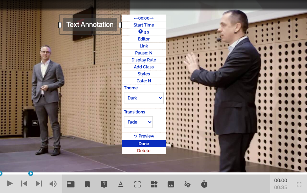Image resolution: width=307 pixels, height=193 pixels.
Task: Skip to next annotation marker
Action: tap(39, 184)
